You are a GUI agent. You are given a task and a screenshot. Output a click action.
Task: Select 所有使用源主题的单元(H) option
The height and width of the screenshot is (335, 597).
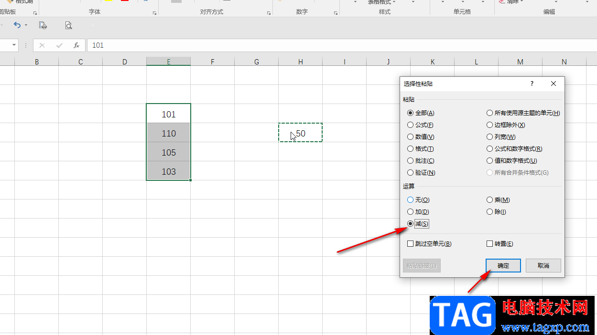tap(523, 113)
